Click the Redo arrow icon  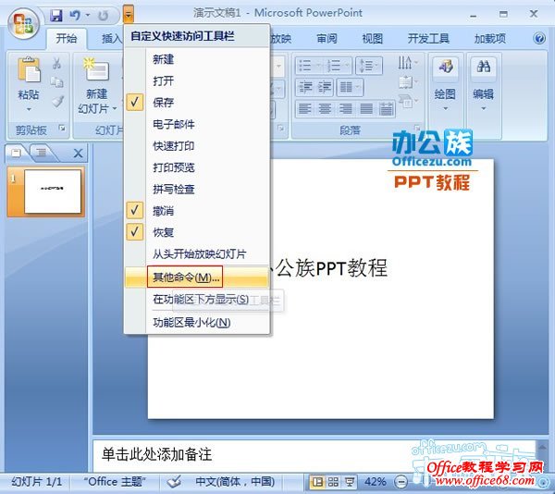(103, 15)
